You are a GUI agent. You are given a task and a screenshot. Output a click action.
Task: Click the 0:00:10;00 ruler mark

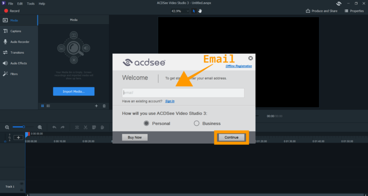59,141
